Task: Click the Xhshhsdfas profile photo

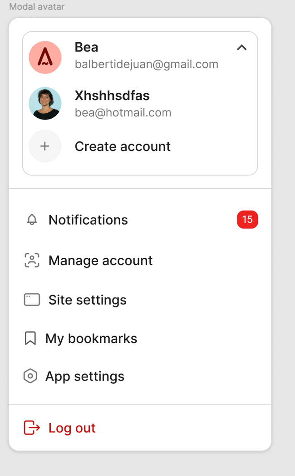Action: (x=45, y=103)
